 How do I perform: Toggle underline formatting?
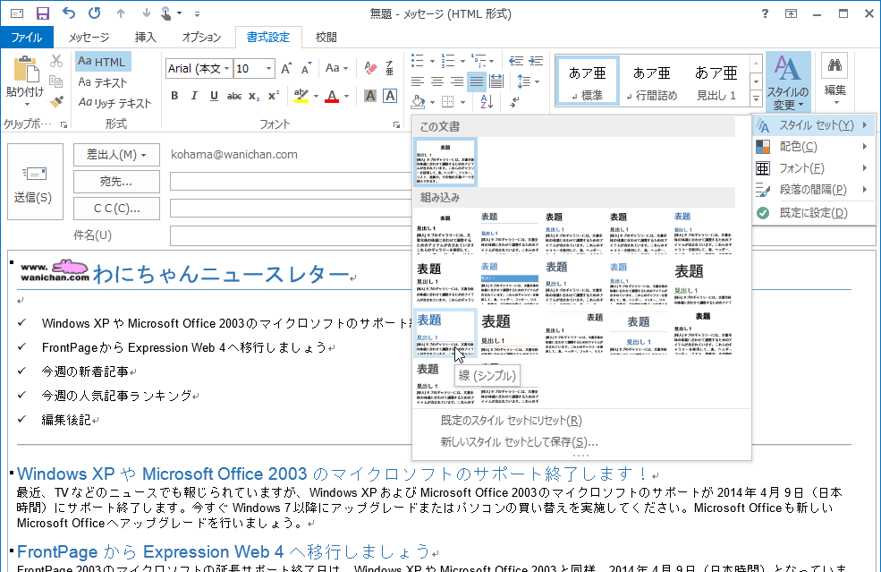coord(214,96)
